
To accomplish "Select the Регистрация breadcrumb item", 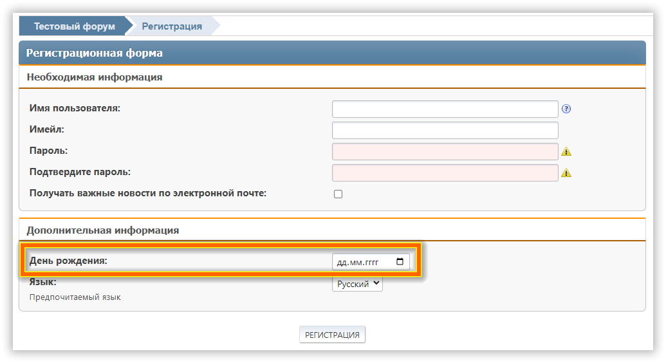I will click(172, 26).
